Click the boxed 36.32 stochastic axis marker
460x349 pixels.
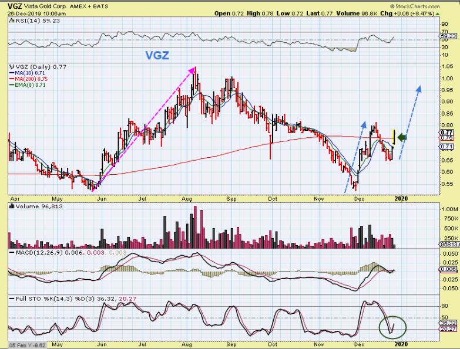pos(448,323)
